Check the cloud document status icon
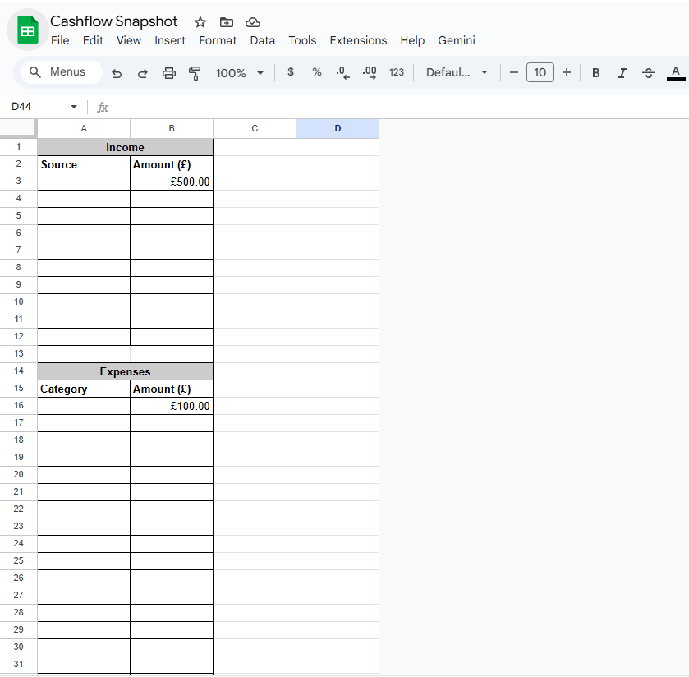 pyautogui.click(x=253, y=22)
